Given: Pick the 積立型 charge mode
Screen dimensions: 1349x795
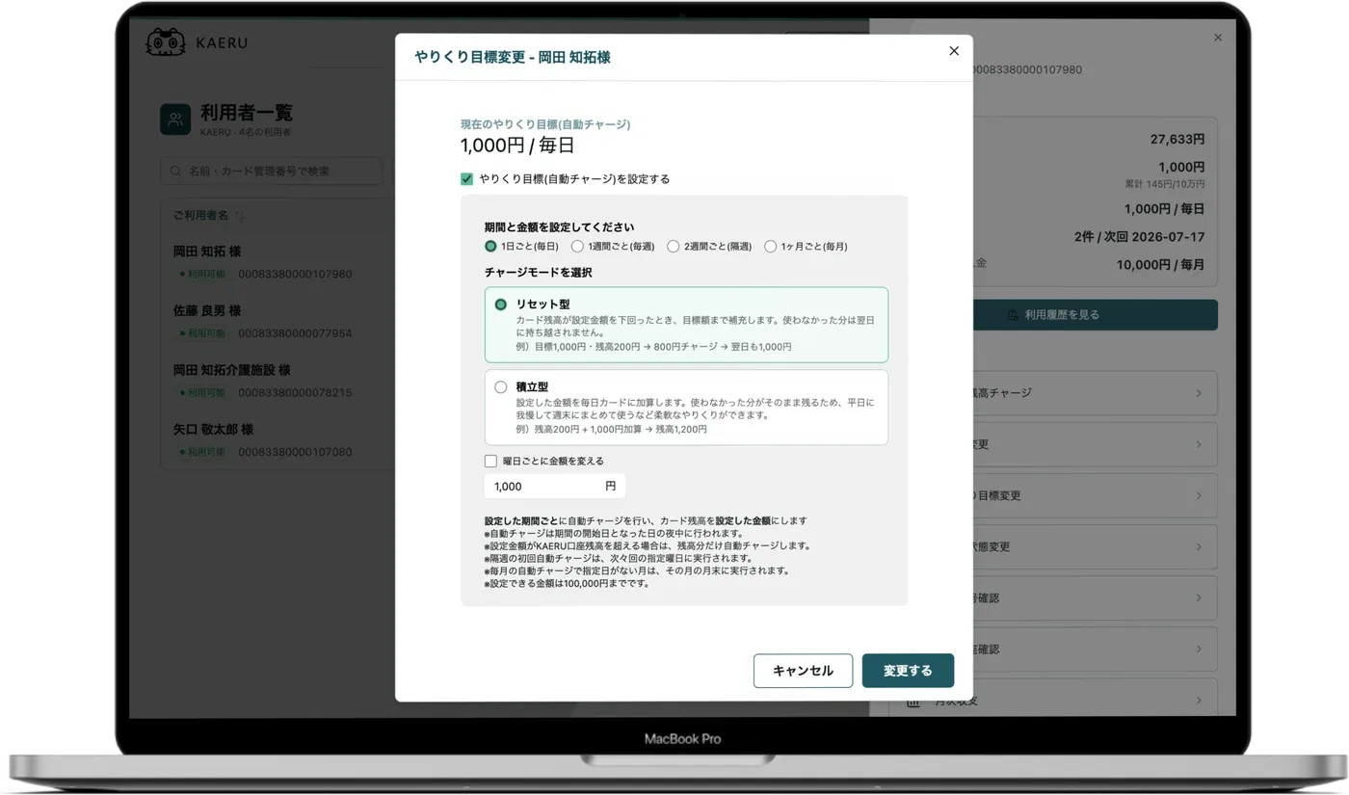Looking at the screenshot, I should click(x=686, y=408).
